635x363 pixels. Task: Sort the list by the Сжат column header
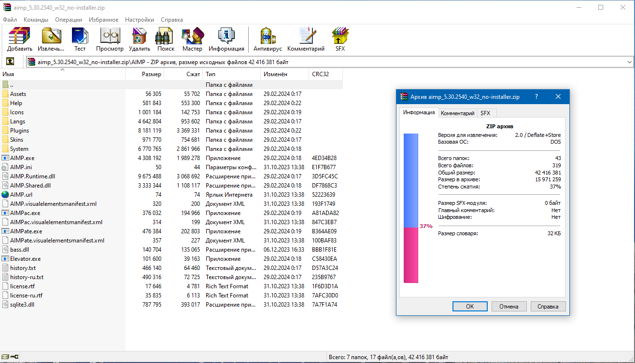(183, 74)
